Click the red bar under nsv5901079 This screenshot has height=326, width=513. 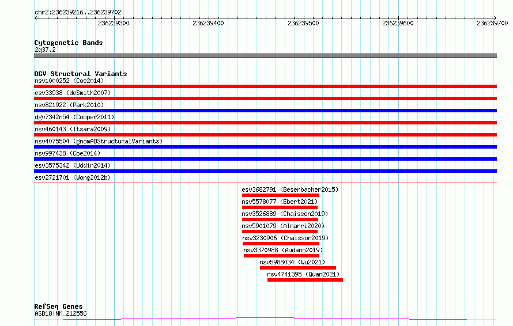pos(280,232)
